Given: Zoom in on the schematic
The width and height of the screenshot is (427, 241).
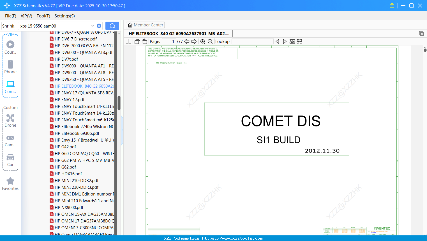Looking at the screenshot, I should click(x=203, y=42).
